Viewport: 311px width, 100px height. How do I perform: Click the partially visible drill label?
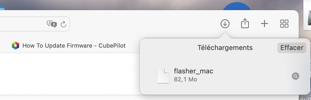[x=305, y=98]
